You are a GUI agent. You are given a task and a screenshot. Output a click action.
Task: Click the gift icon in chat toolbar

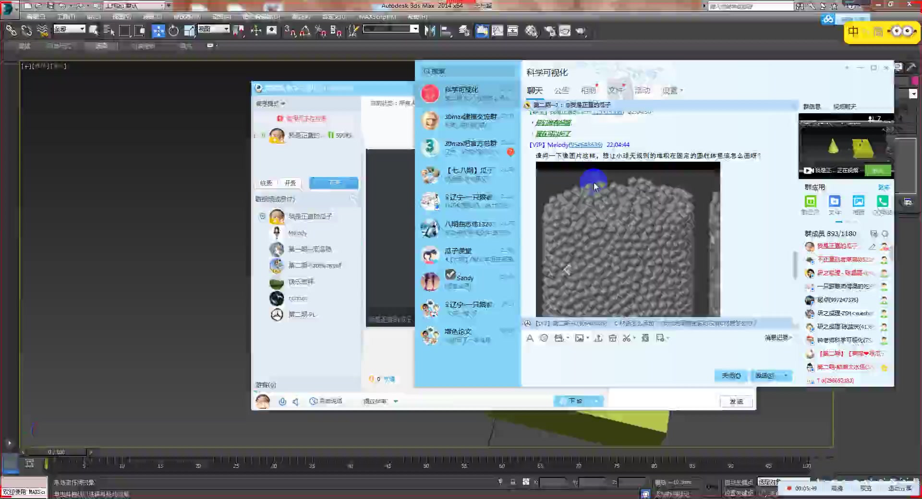pos(612,338)
